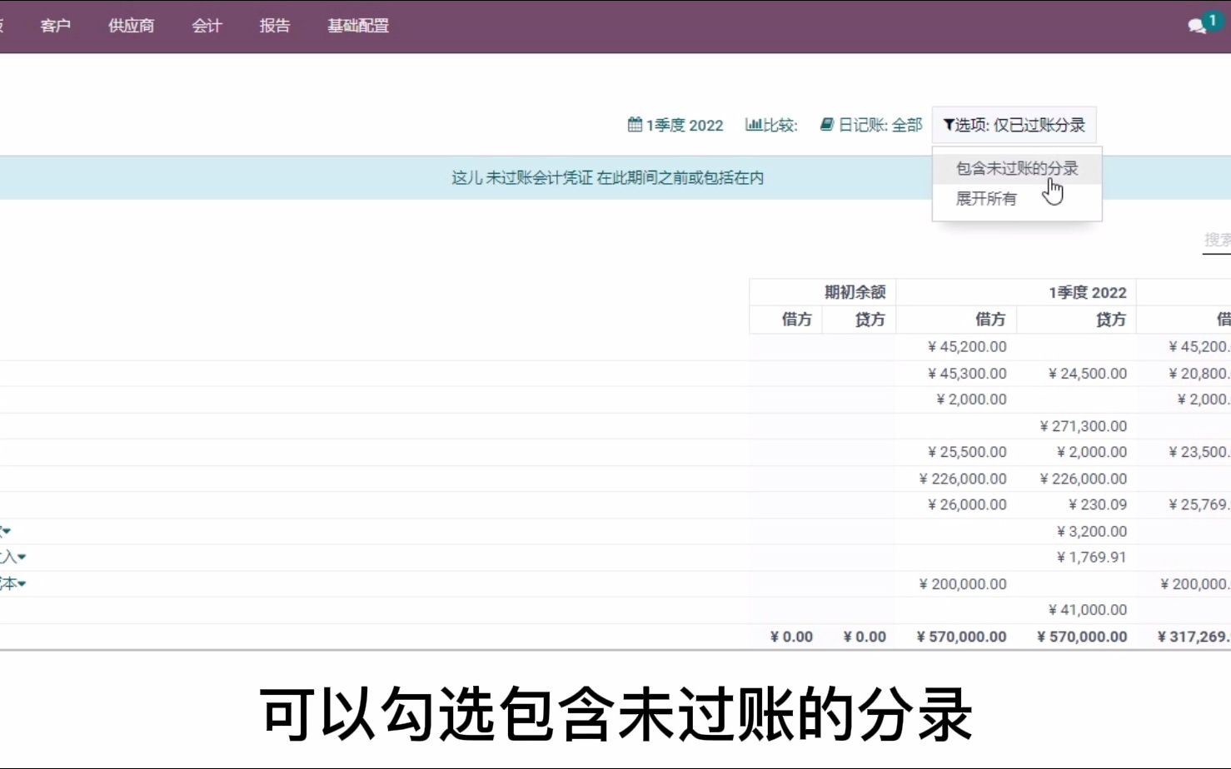Click the 借方 header under 1季度 2022

[990, 319]
